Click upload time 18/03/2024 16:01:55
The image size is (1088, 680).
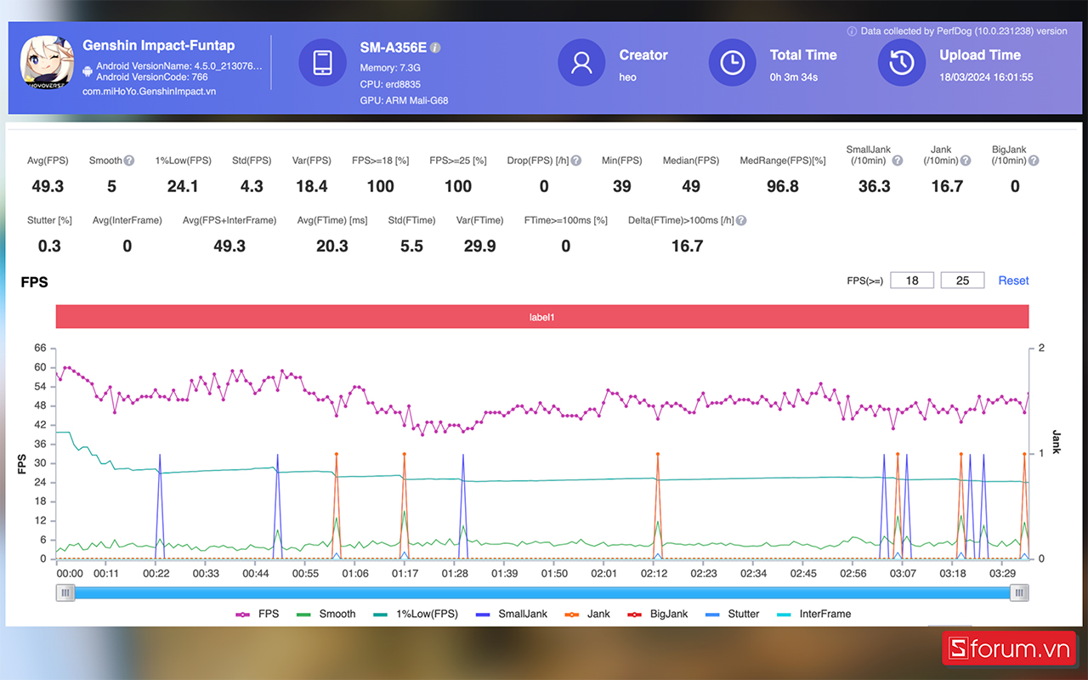tap(986, 77)
